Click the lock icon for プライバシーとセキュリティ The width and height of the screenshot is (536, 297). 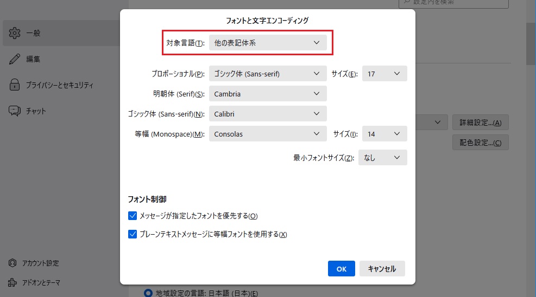coord(15,85)
